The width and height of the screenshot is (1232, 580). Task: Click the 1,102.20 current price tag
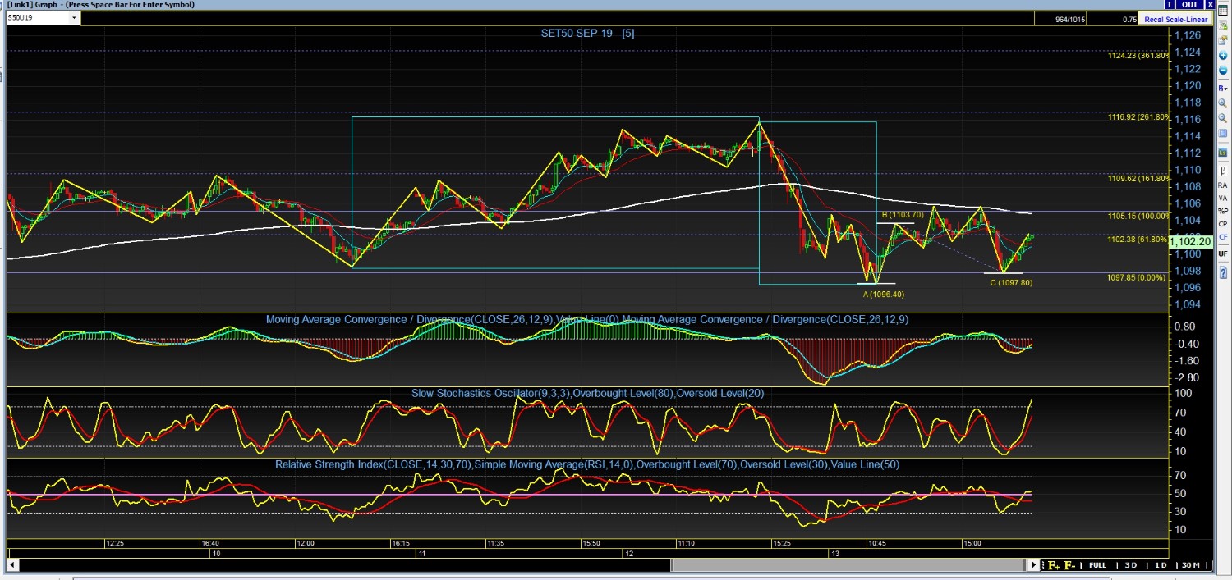coord(1189,241)
